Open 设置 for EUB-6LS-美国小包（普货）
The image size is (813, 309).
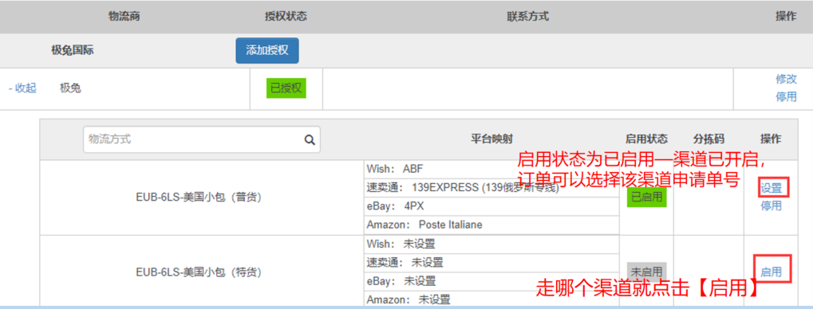(771, 187)
